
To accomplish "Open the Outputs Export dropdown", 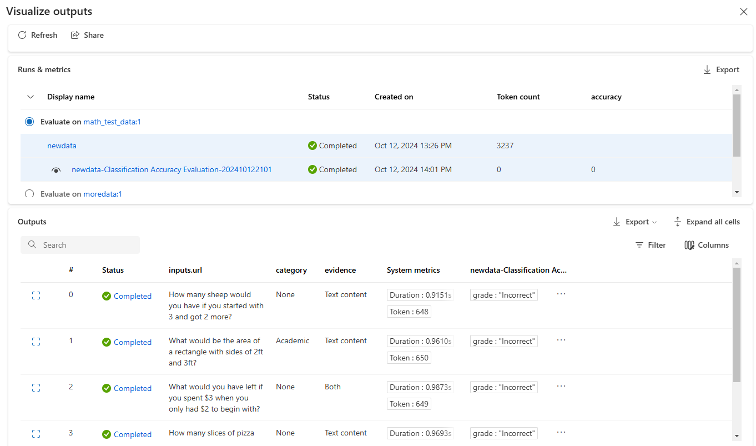I will (635, 222).
